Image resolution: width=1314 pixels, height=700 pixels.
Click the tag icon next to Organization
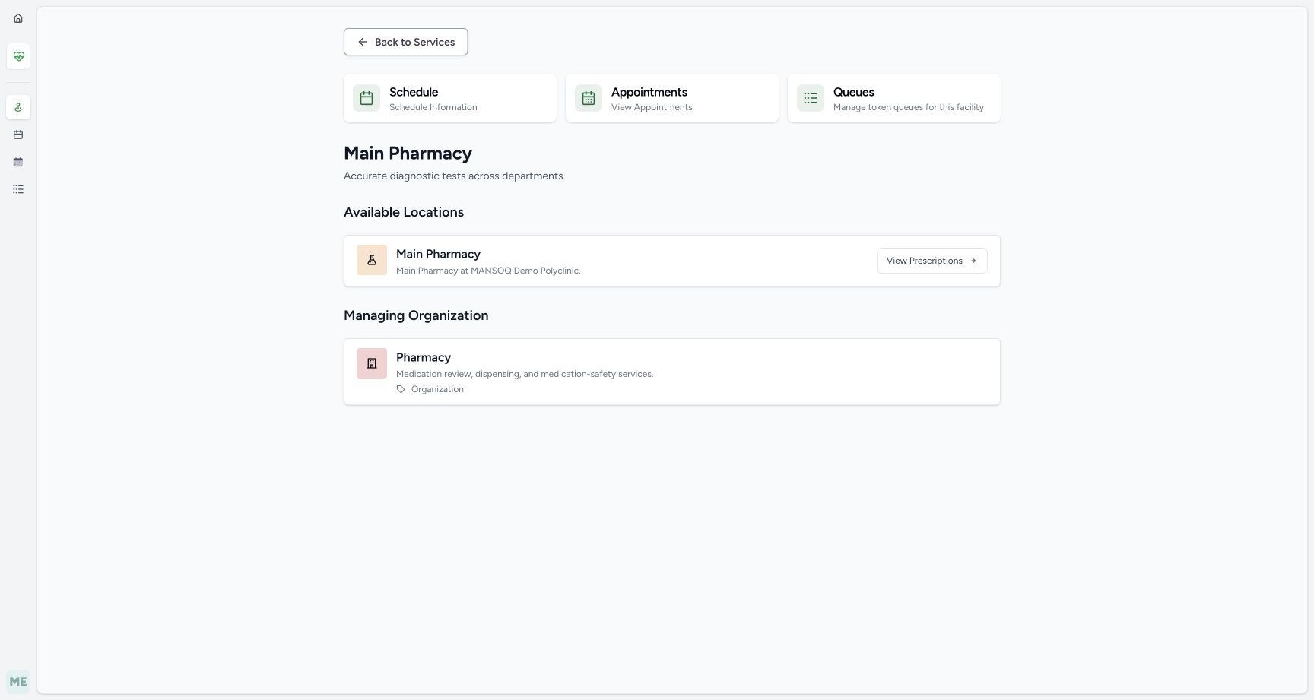(x=401, y=389)
